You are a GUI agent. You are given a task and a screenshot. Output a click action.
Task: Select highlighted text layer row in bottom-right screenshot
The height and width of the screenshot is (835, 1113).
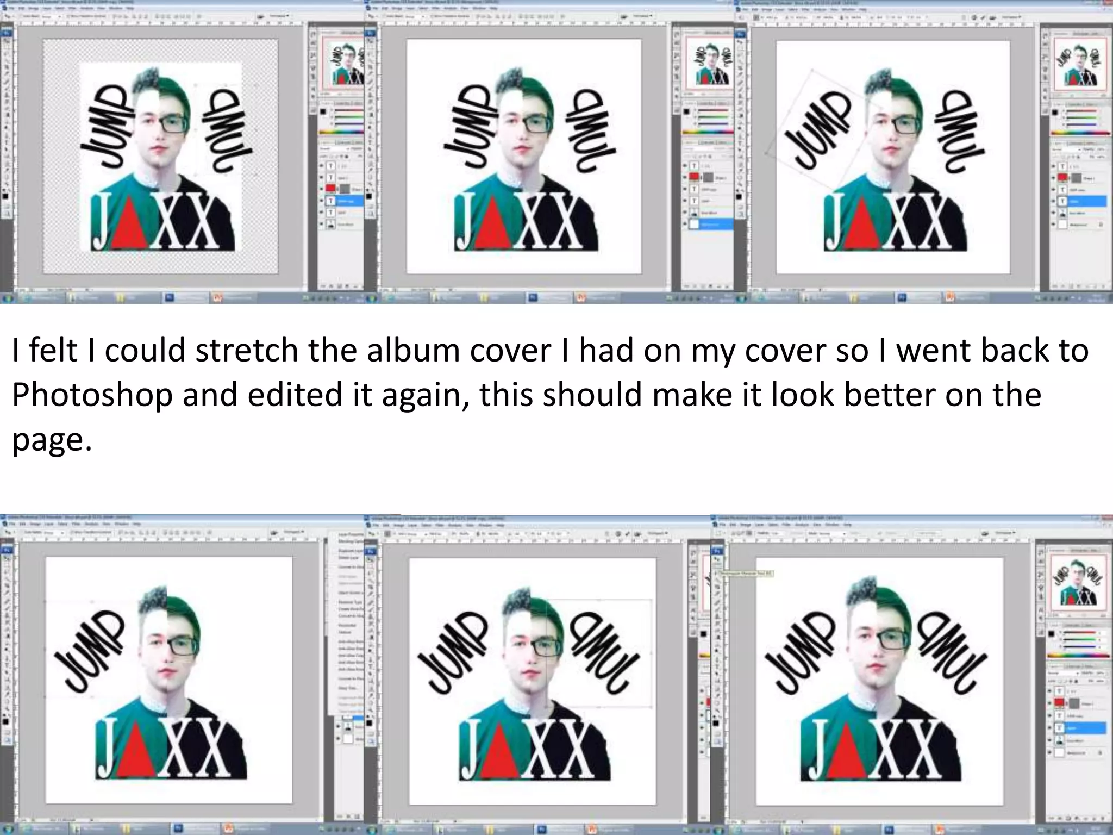(1078, 728)
